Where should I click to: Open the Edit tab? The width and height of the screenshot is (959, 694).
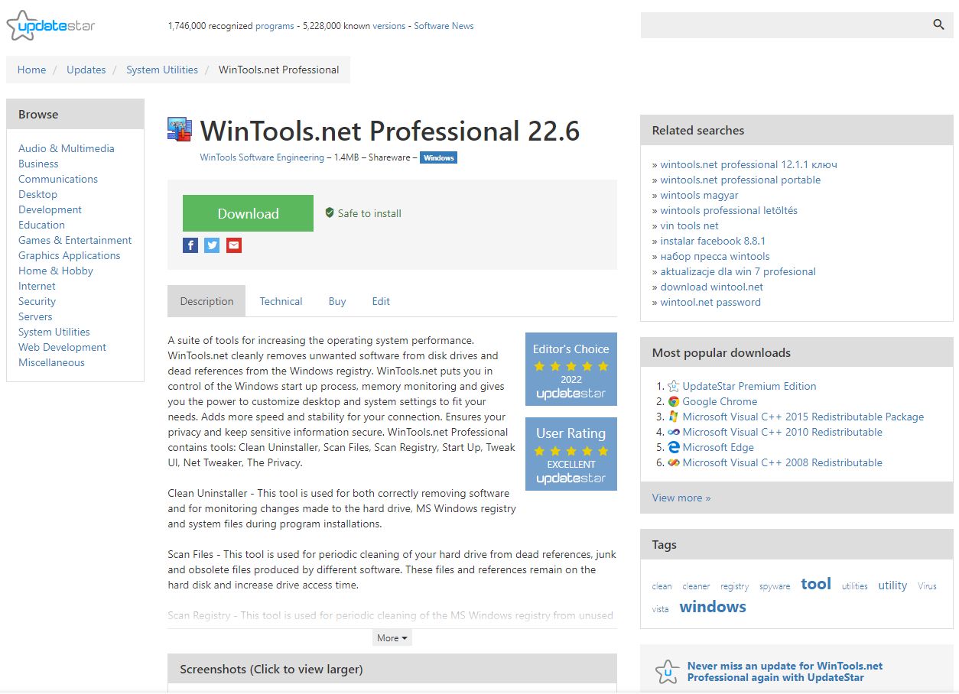[381, 301]
